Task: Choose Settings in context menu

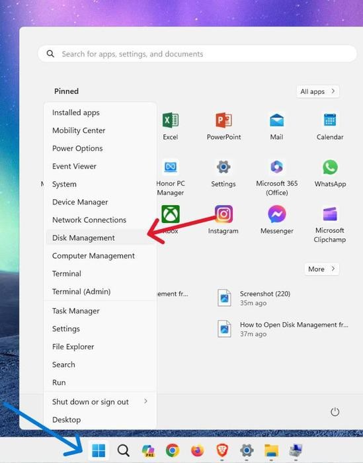Action: point(100,329)
